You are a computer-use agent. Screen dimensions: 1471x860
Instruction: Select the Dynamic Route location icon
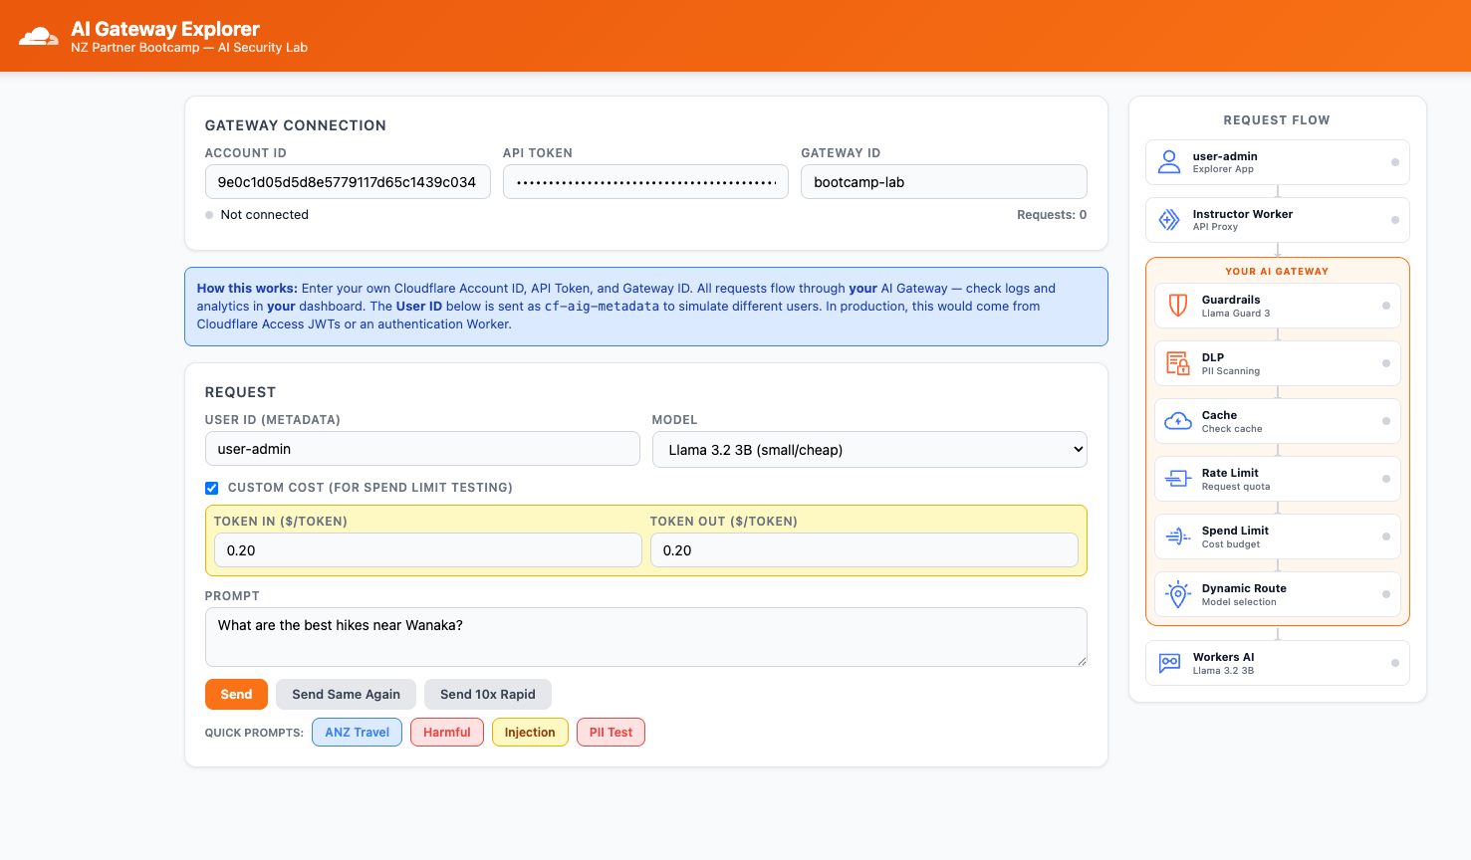[1178, 594]
